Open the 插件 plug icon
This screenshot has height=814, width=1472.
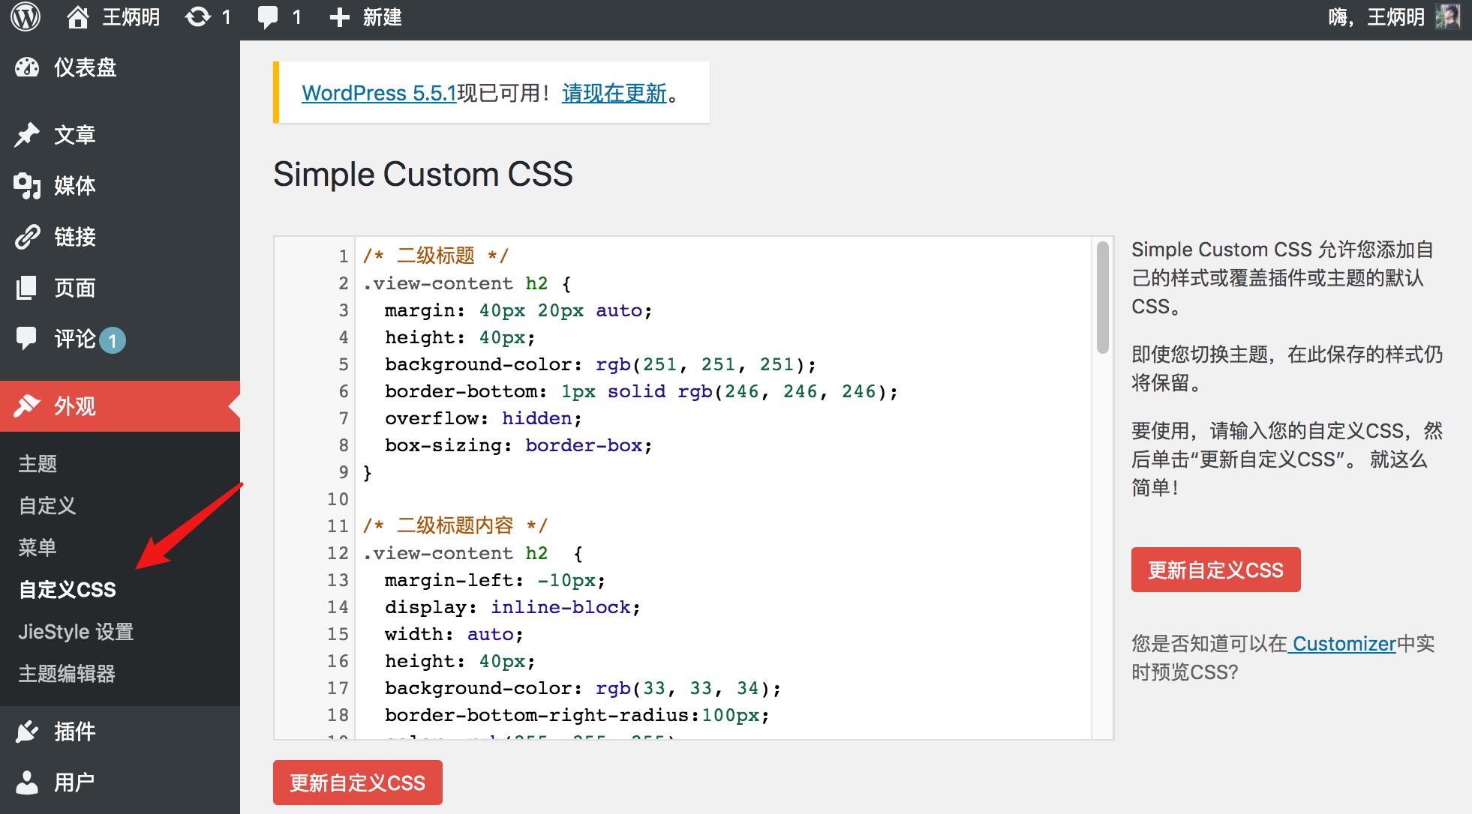[x=27, y=732]
